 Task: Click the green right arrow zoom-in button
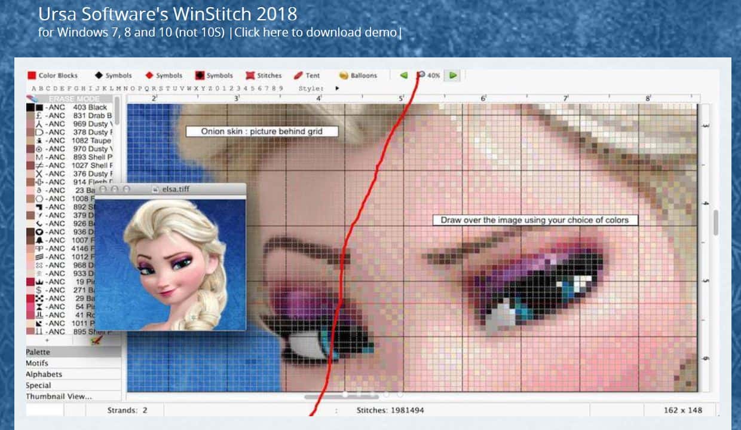coord(453,75)
